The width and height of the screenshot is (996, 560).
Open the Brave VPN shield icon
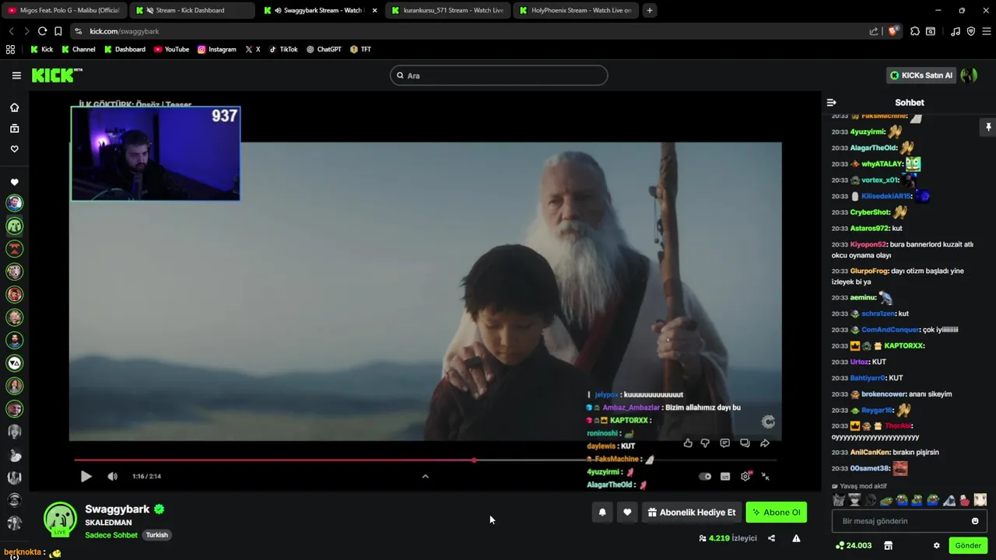click(x=971, y=31)
